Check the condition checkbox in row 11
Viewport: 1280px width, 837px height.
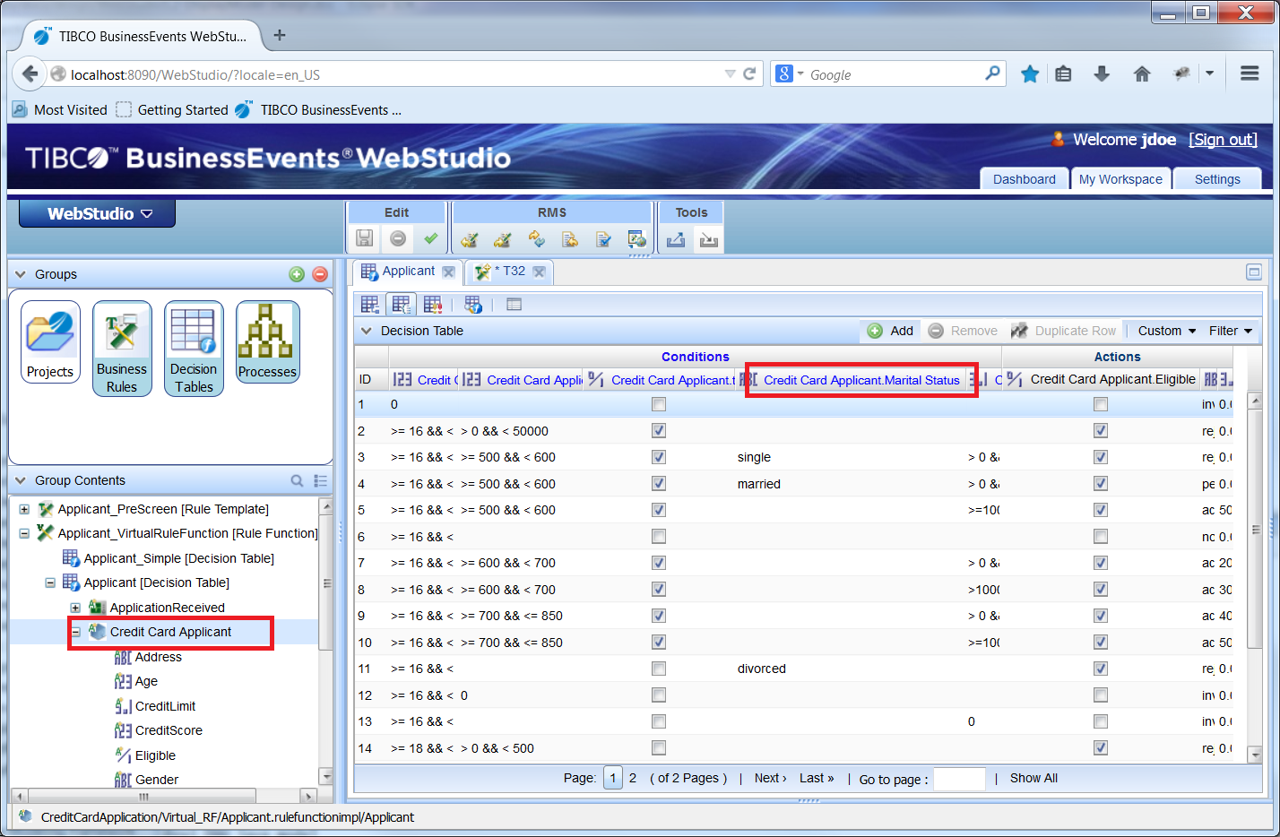[659, 669]
